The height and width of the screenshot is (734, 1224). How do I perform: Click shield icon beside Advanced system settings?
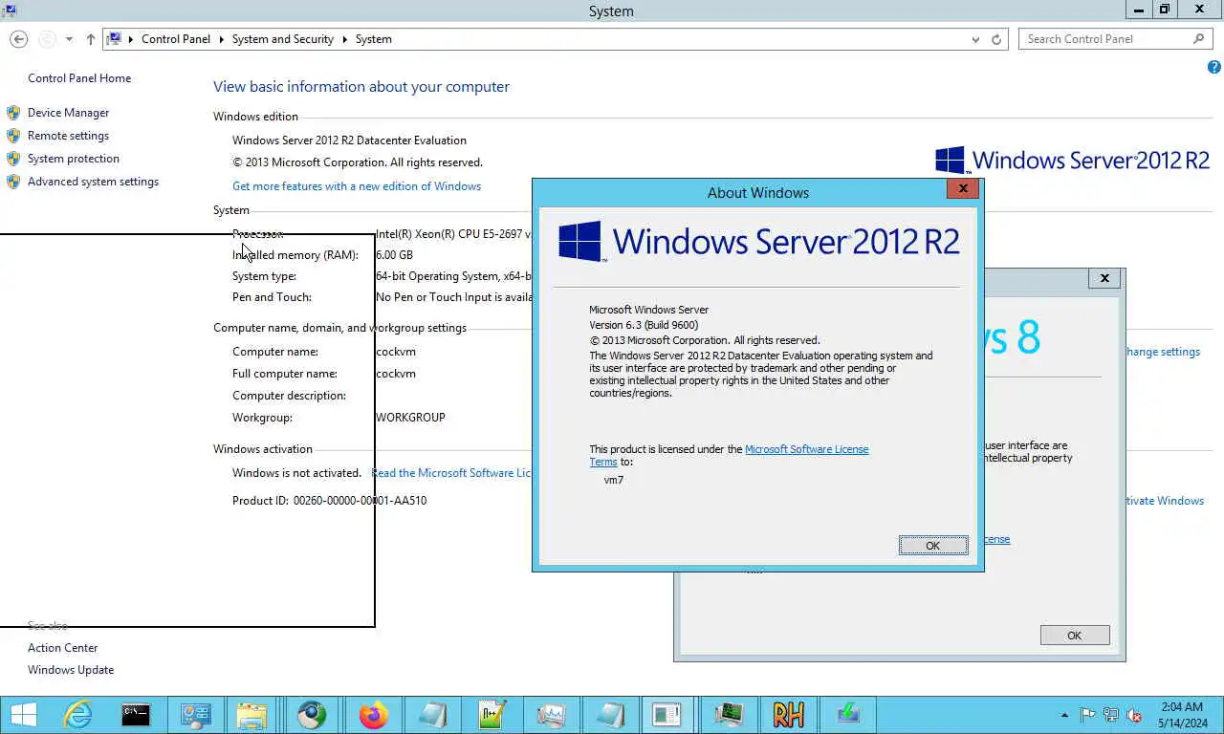click(x=13, y=182)
